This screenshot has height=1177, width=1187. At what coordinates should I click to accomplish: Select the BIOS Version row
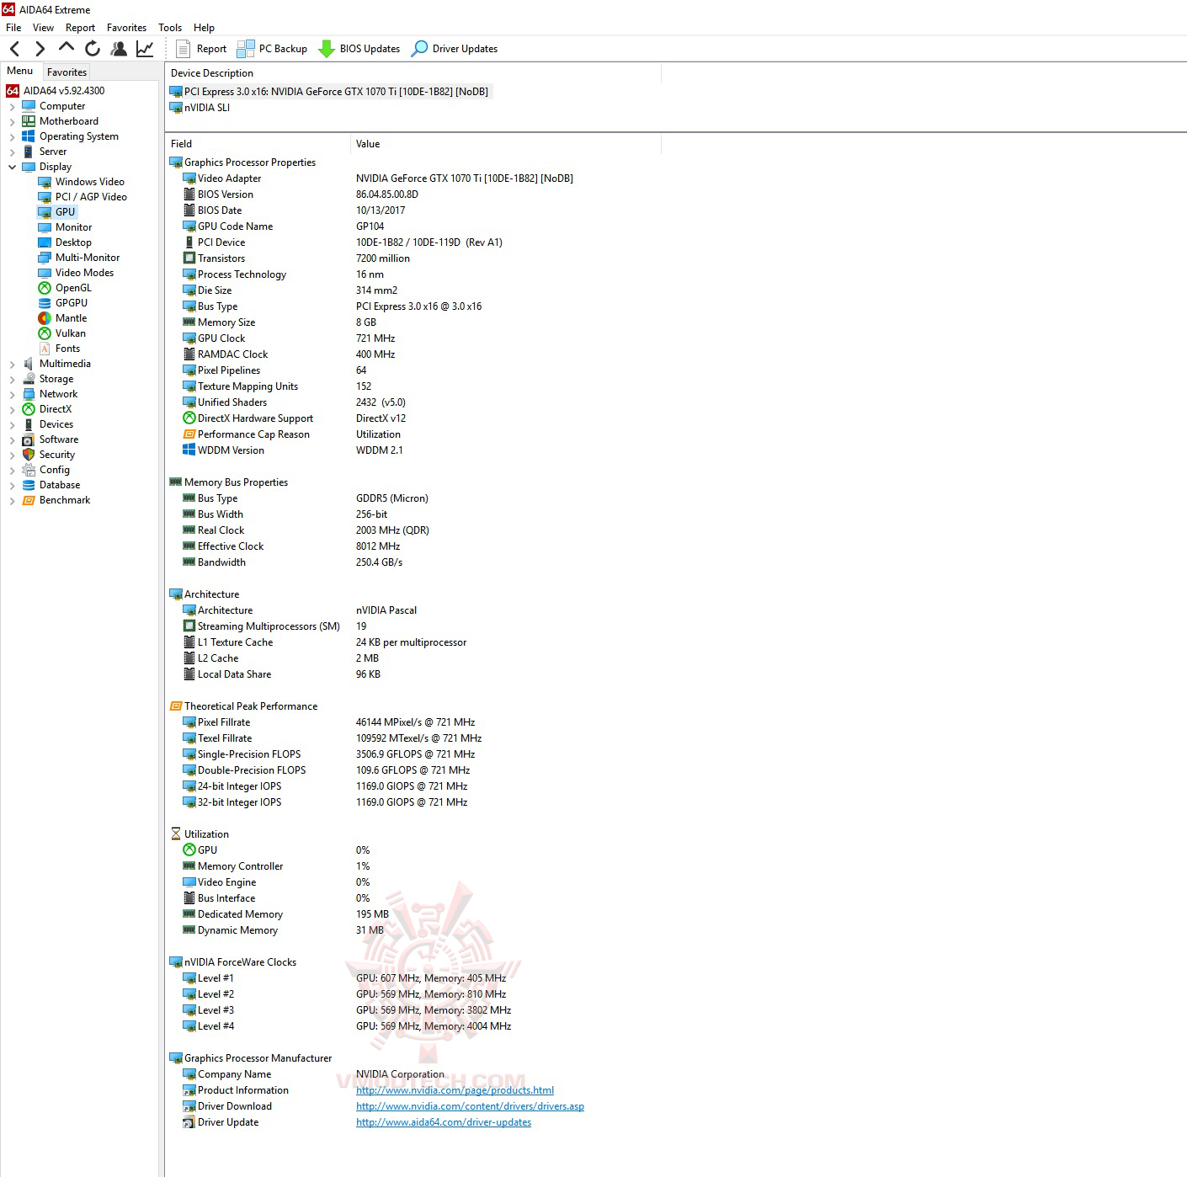(x=301, y=194)
